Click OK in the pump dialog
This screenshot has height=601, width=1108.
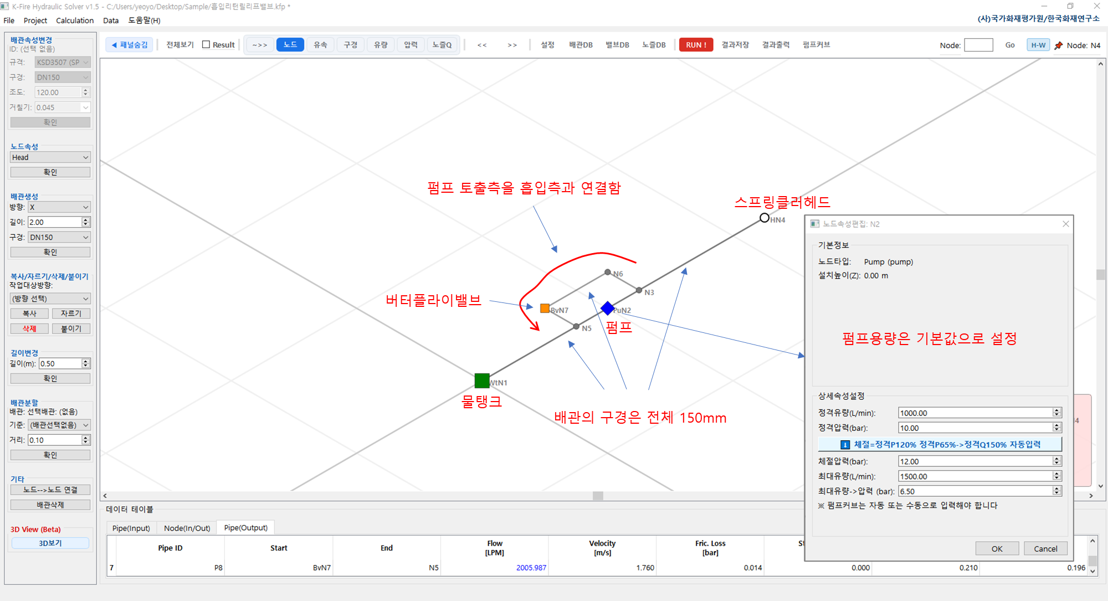click(x=997, y=548)
